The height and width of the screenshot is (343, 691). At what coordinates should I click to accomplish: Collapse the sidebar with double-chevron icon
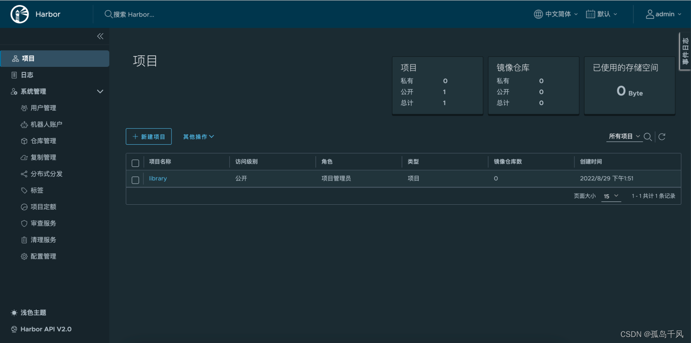click(x=100, y=36)
